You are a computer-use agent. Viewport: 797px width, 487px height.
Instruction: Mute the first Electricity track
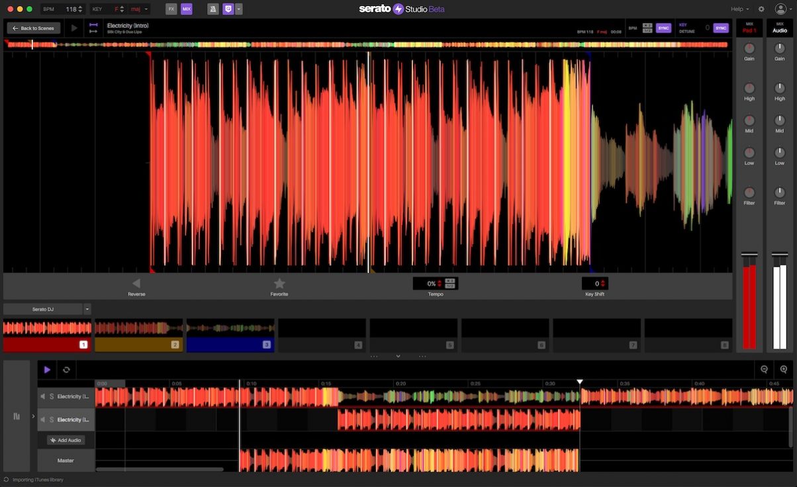[43, 396]
